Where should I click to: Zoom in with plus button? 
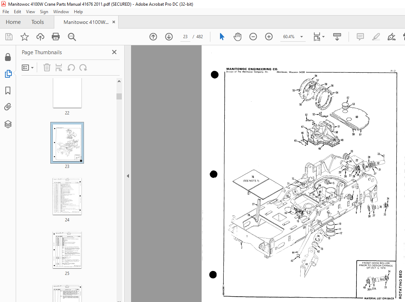(x=269, y=37)
